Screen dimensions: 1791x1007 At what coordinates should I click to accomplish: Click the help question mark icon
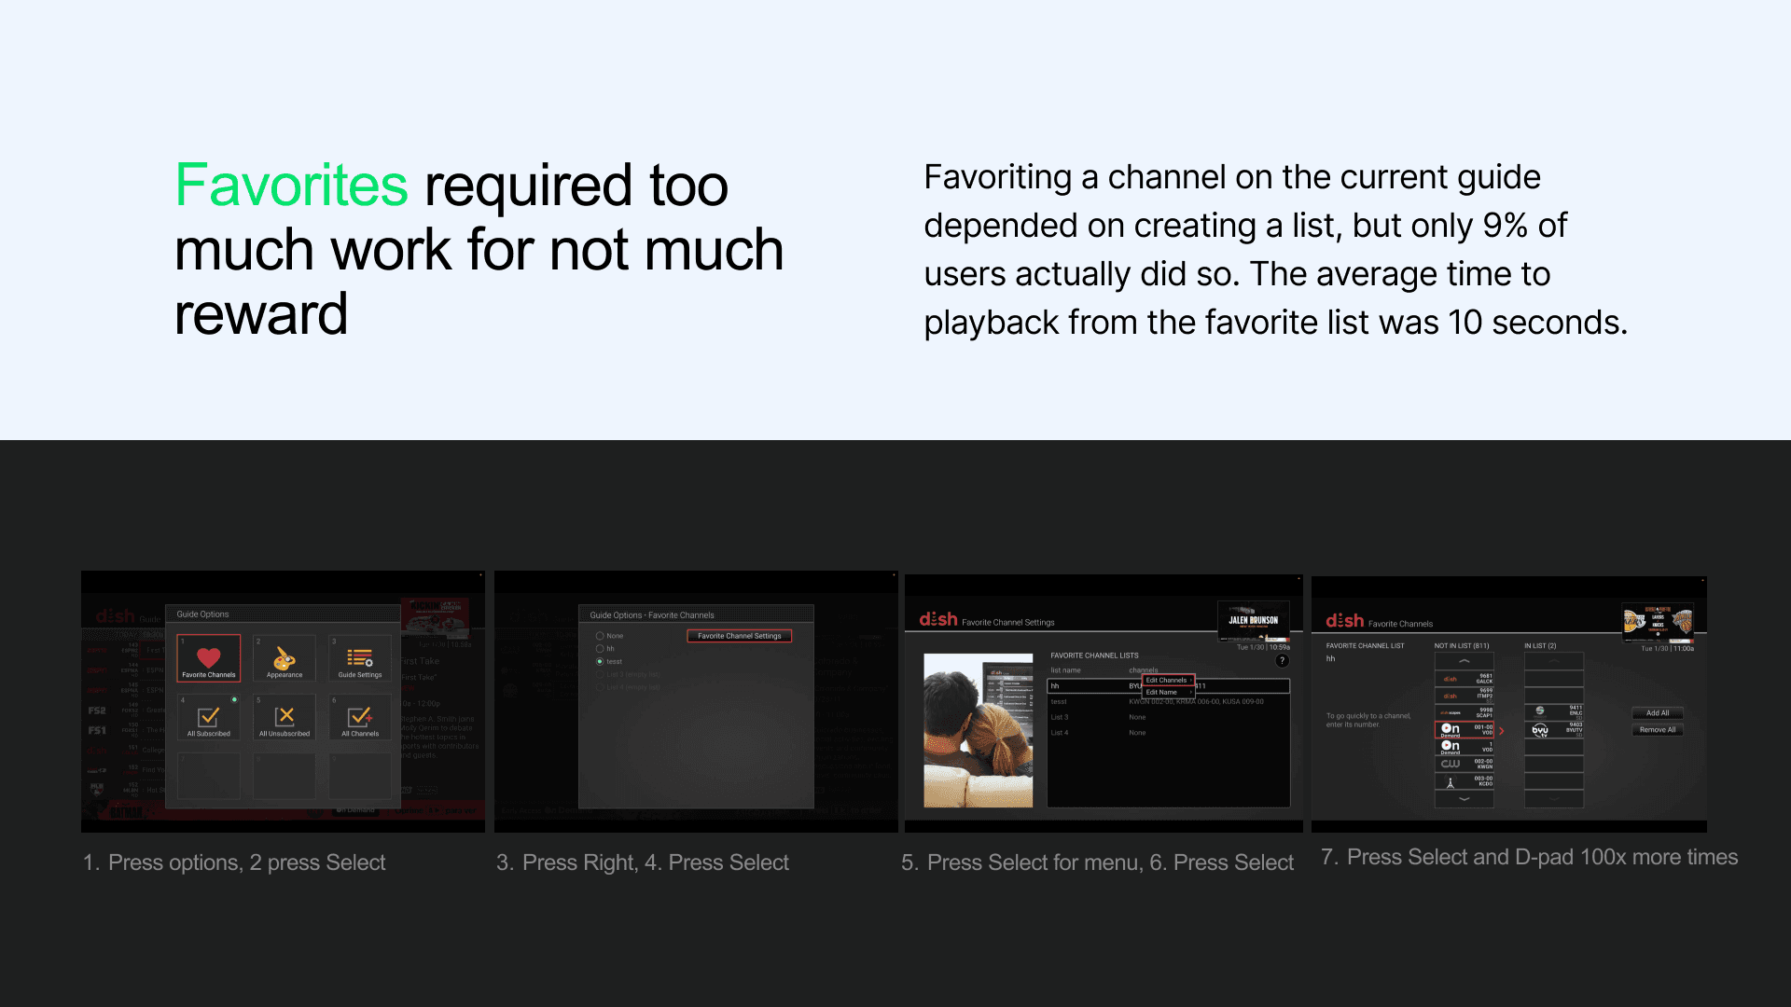(1283, 660)
